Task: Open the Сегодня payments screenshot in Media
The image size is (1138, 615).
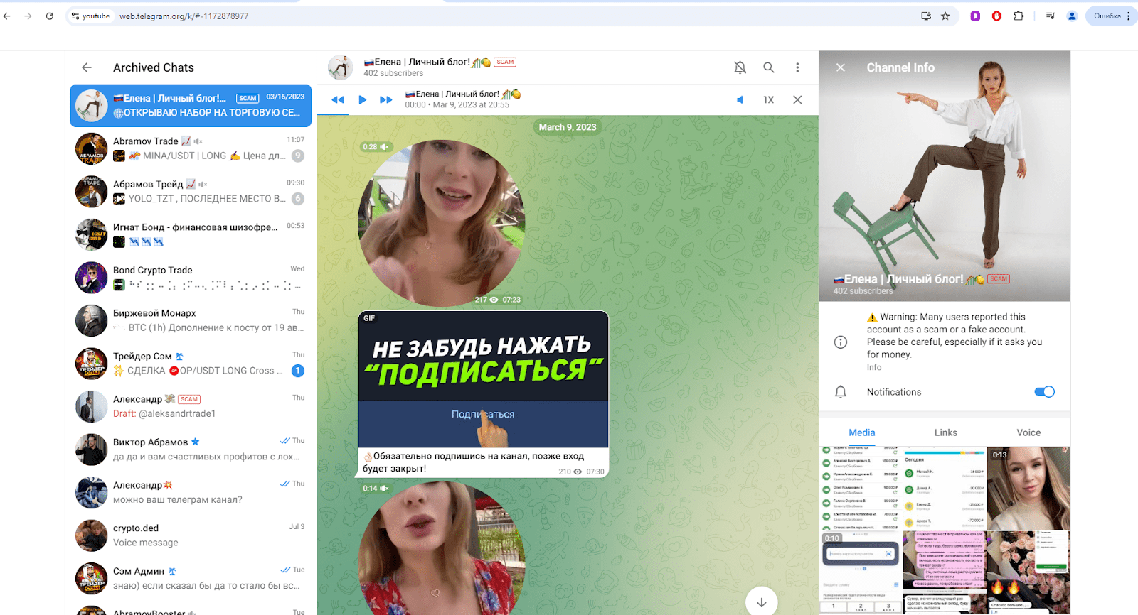Action: click(945, 488)
